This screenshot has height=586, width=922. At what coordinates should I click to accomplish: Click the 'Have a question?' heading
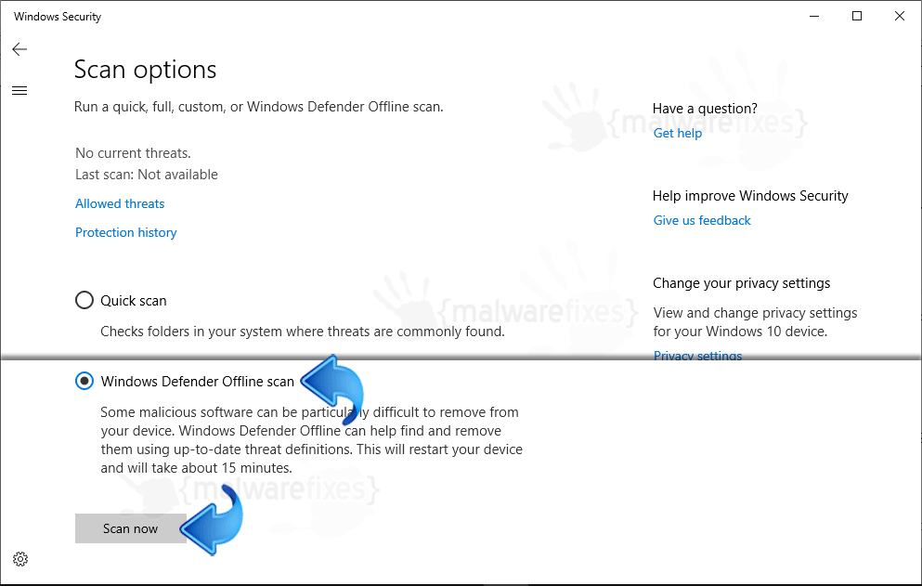tap(705, 109)
